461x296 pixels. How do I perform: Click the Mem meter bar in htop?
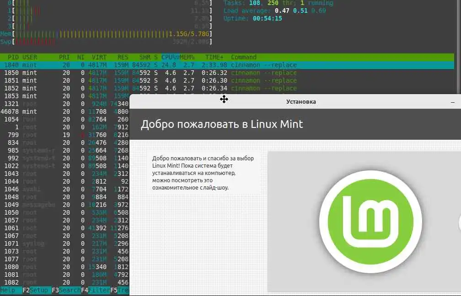106,34
